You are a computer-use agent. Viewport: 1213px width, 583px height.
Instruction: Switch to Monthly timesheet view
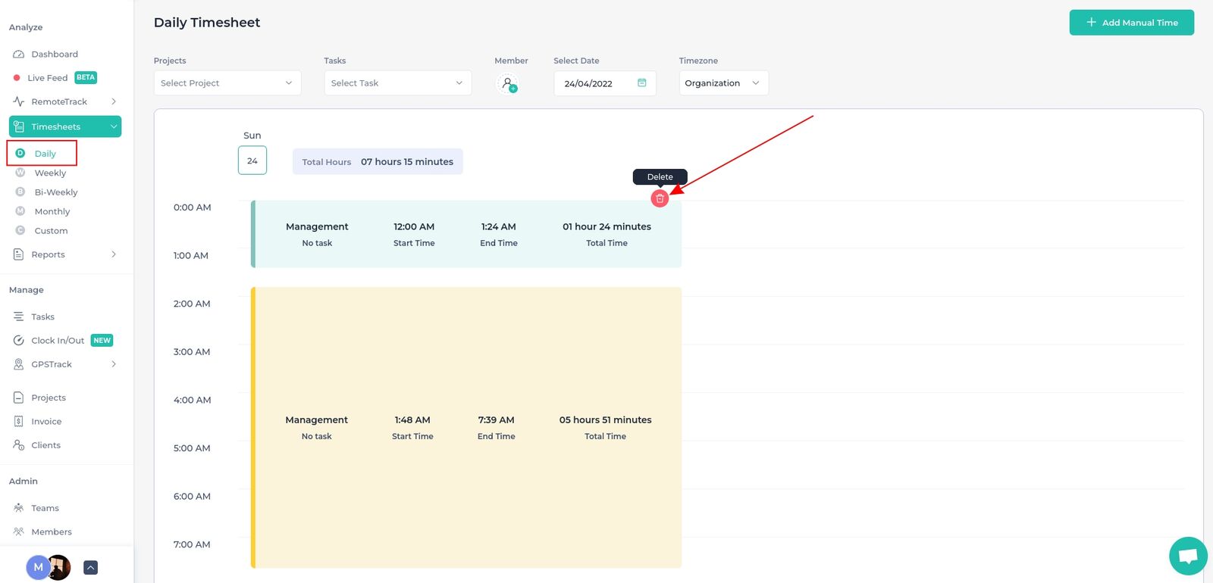[x=52, y=212]
